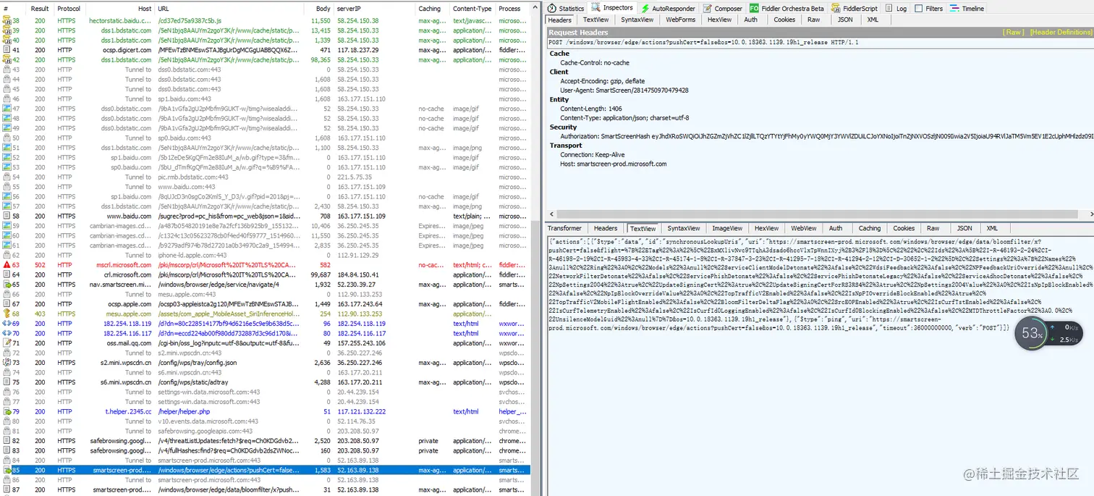Switch request inspector to HexView tab
Screen dimensions: 1094x496
[x=720, y=20]
